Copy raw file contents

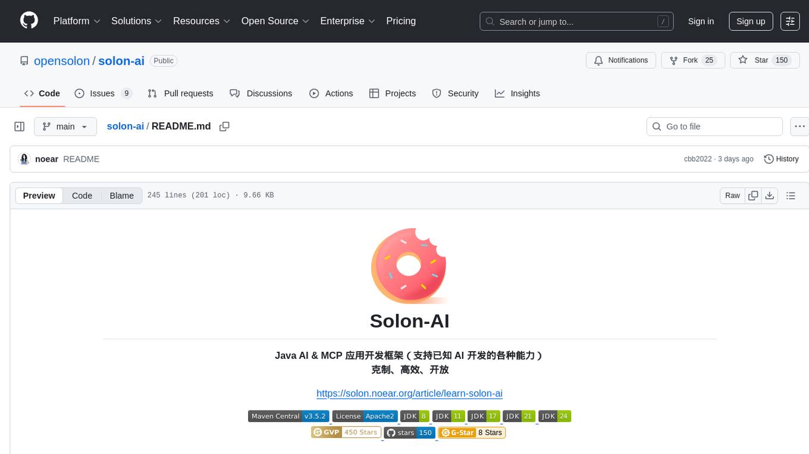point(754,196)
